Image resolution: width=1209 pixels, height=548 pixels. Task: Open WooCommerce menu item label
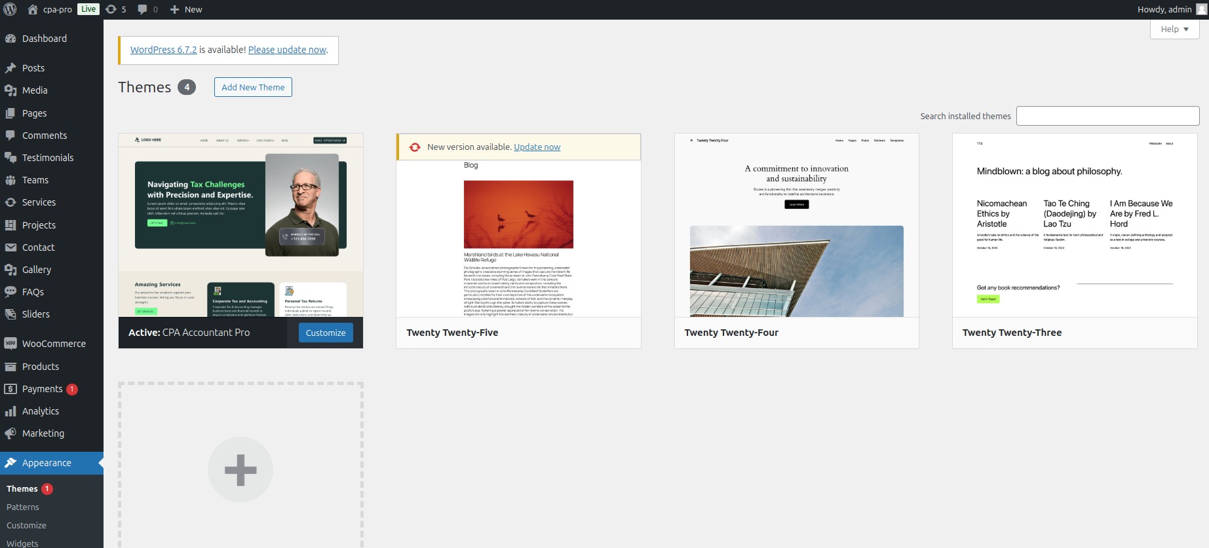coord(54,344)
